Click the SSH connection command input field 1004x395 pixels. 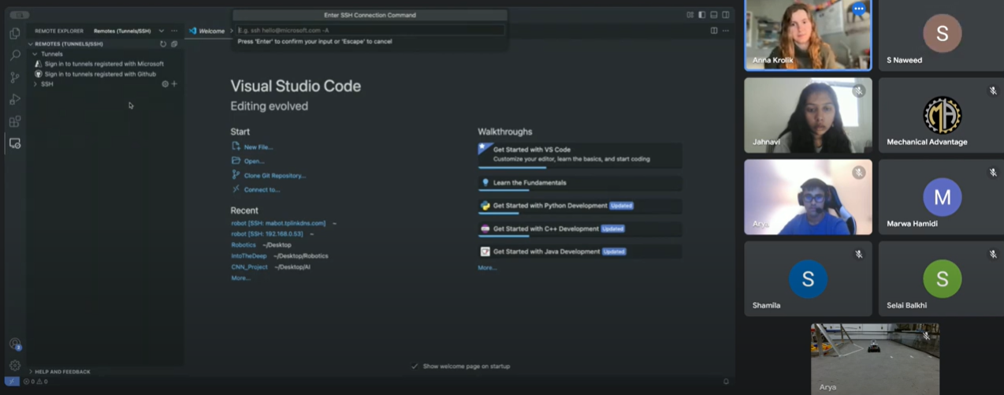pos(370,30)
